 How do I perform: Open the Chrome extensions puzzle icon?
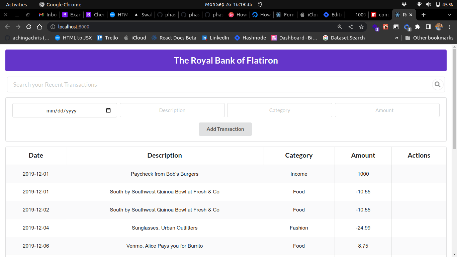(418, 27)
